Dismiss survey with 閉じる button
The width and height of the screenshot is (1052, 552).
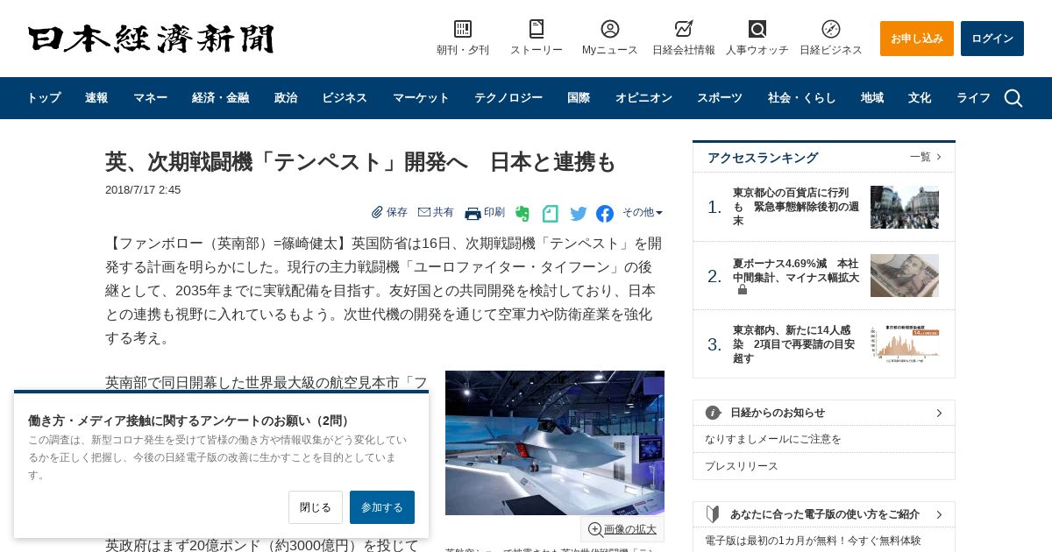[316, 507]
